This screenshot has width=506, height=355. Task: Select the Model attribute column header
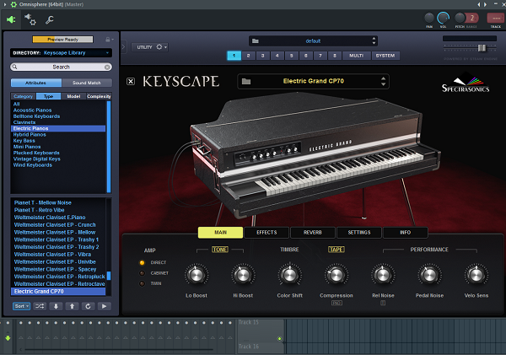click(x=73, y=96)
